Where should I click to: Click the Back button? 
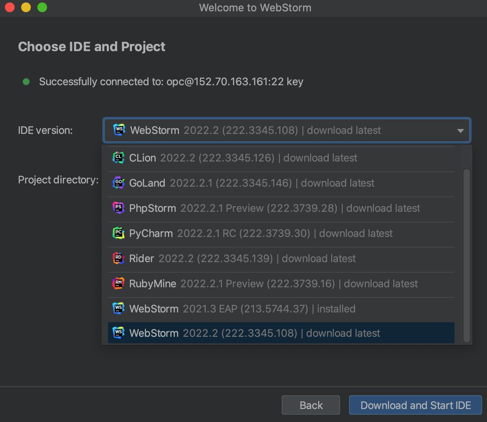310,405
